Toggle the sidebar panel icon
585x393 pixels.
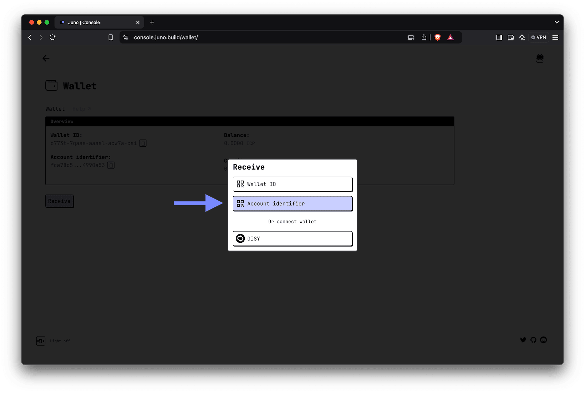pos(499,37)
